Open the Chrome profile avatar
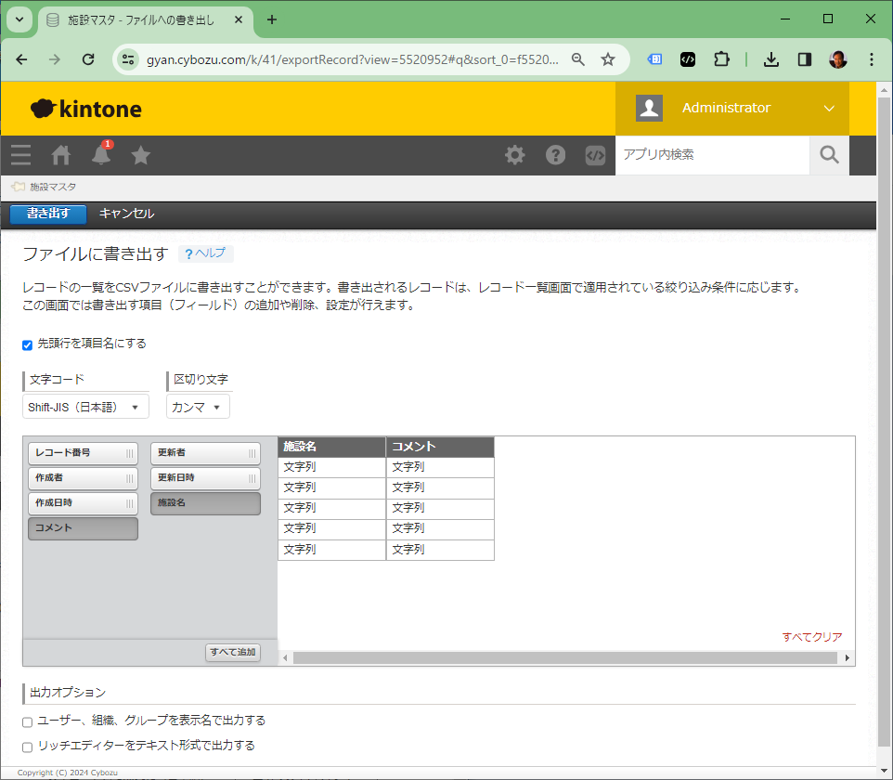Viewport: 893px width, 780px height. [x=837, y=59]
